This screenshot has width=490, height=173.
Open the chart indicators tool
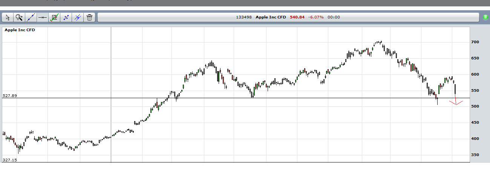[x=54, y=17]
